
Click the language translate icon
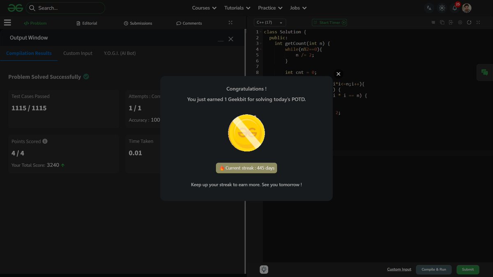[429, 8]
